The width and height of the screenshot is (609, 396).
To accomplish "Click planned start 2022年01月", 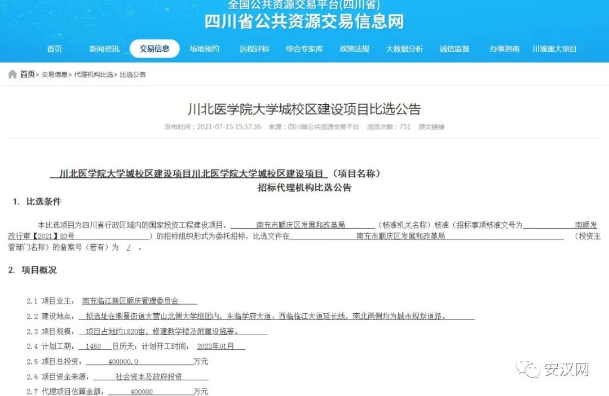I will pyautogui.click(x=215, y=346).
